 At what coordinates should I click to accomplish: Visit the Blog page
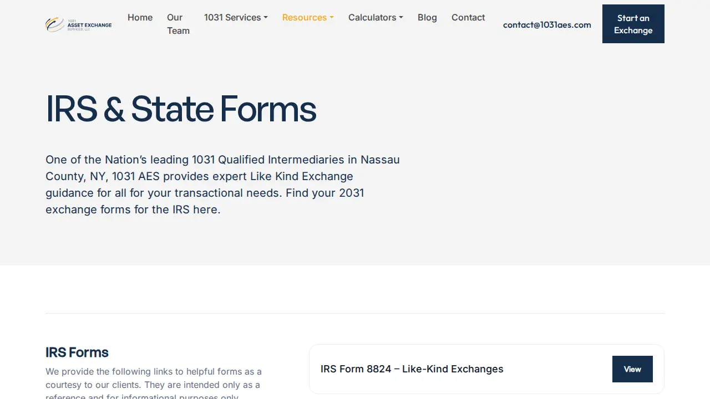click(427, 18)
